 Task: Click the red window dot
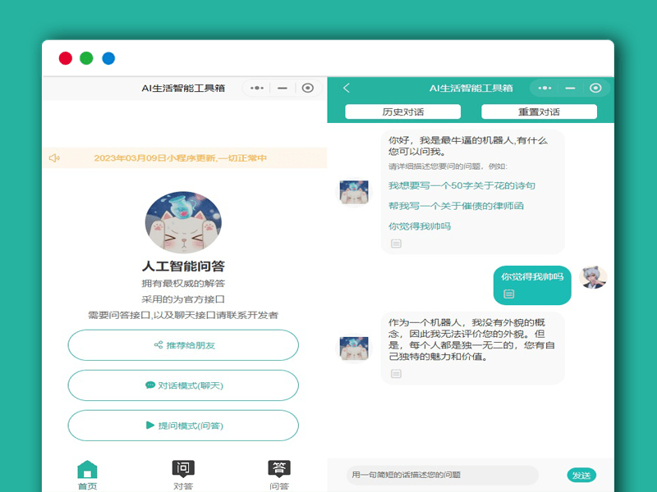pyautogui.click(x=66, y=58)
